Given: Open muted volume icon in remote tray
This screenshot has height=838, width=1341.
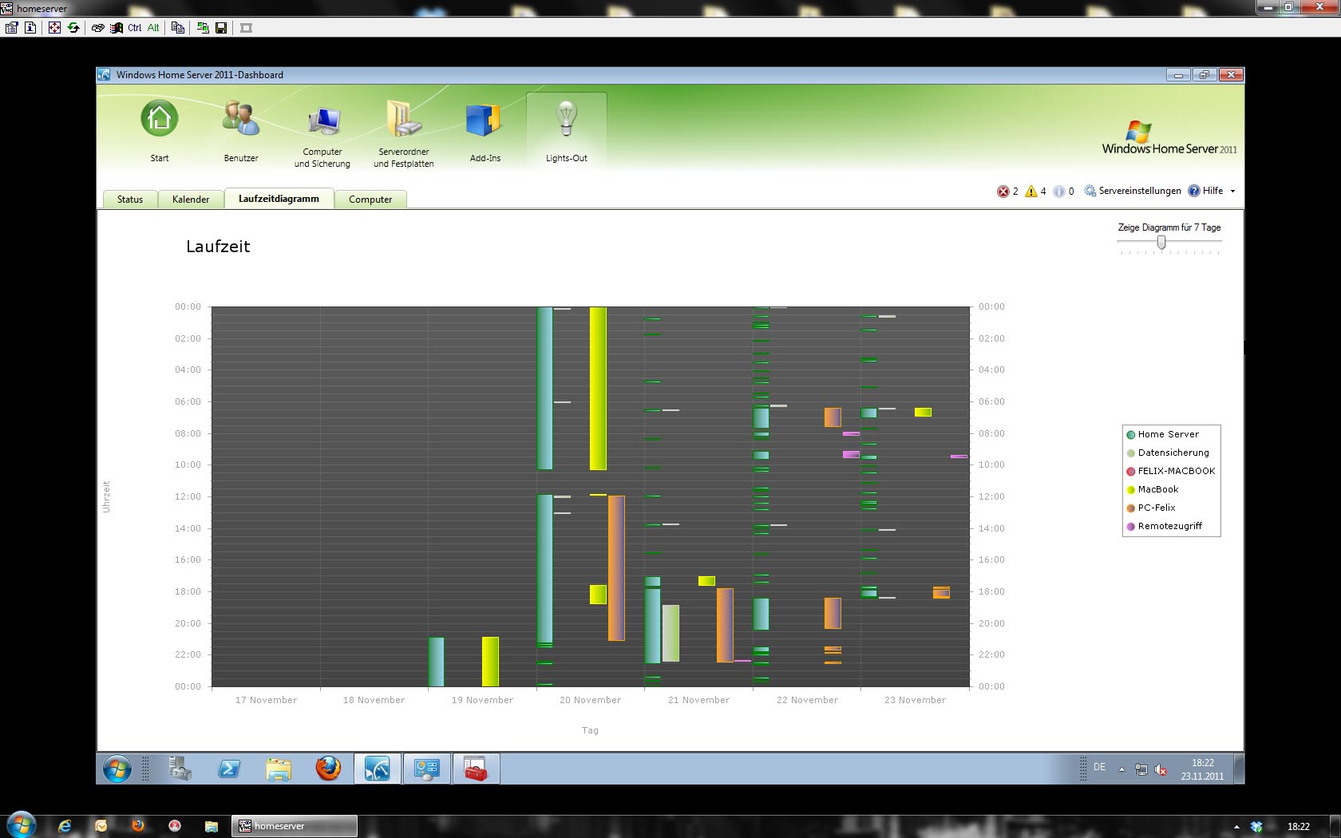Looking at the screenshot, I should coord(1161,769).
